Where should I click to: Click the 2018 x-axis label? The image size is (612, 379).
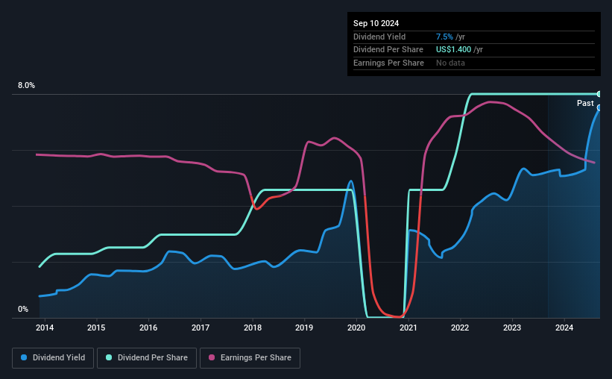click(253, 328)
